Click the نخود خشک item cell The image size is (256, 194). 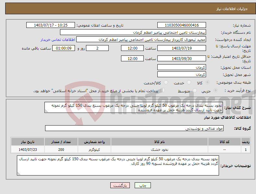coord(159,150)
